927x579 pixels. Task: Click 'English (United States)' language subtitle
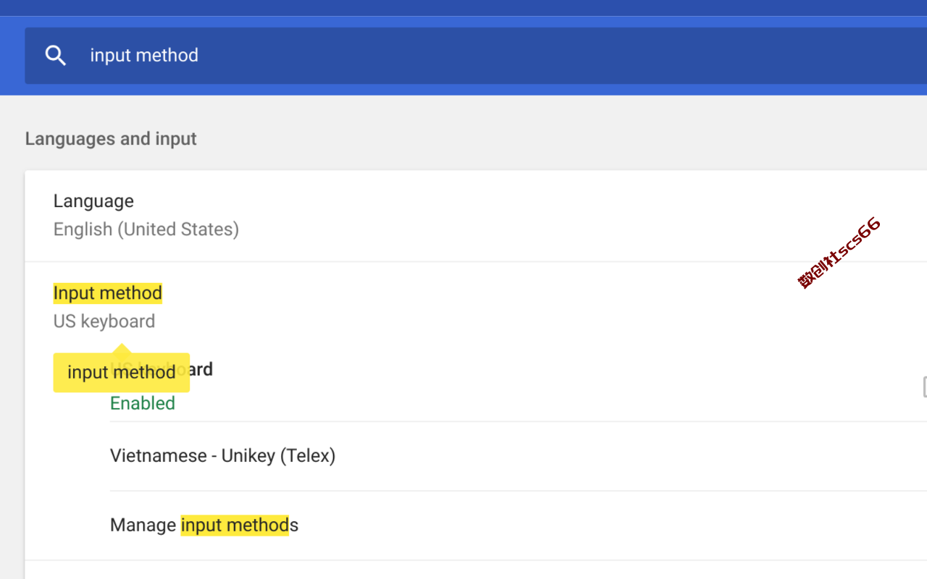click(146, 229)
